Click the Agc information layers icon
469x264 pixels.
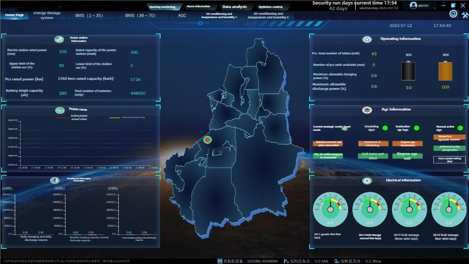(x=367, y=110)
